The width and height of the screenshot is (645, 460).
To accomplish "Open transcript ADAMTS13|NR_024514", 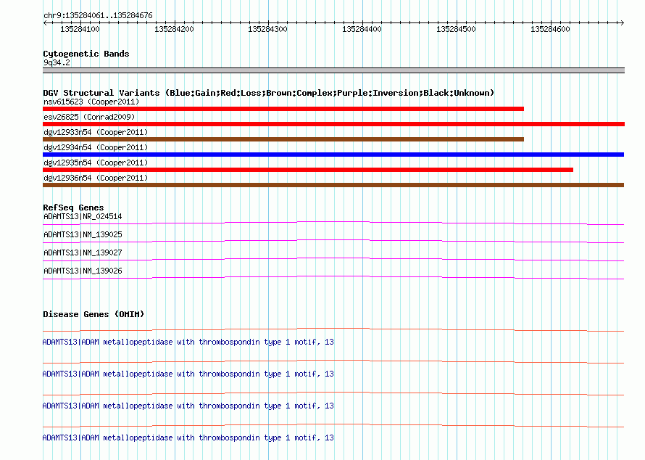I will tap(83, 217).
